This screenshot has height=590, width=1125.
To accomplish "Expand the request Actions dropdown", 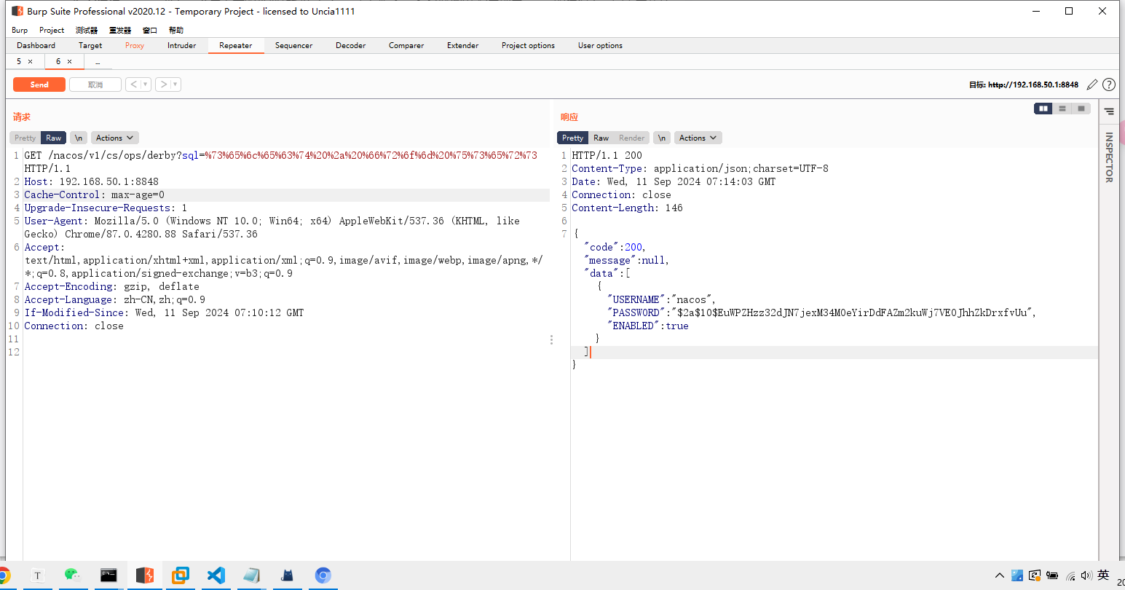I will click(x=114, y=138).
